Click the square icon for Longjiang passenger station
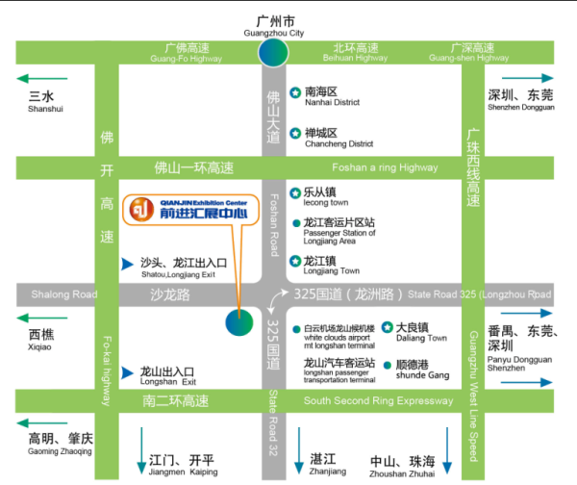The image size is (577, 485). tap(296, 224)
